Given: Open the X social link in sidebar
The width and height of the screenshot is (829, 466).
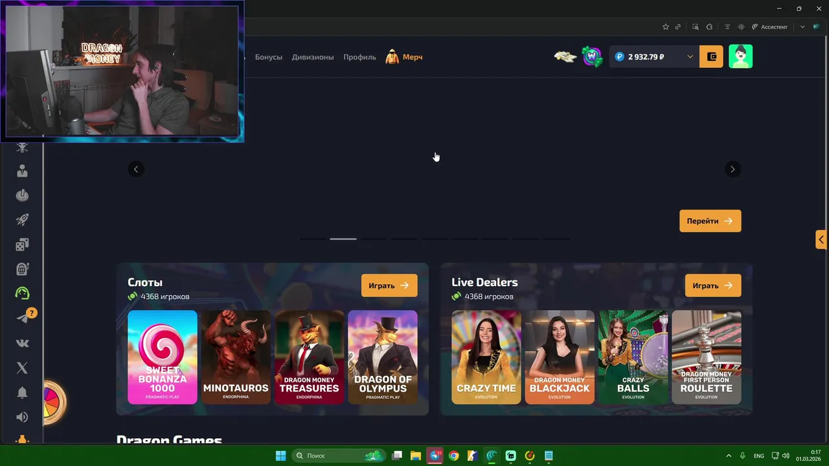Looking at the screenshot, I should coord(22,368).
